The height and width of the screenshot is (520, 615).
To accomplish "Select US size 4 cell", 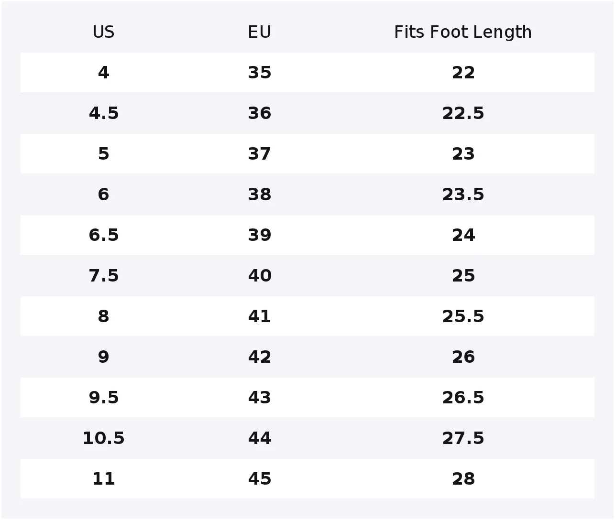I will (103, 73).
